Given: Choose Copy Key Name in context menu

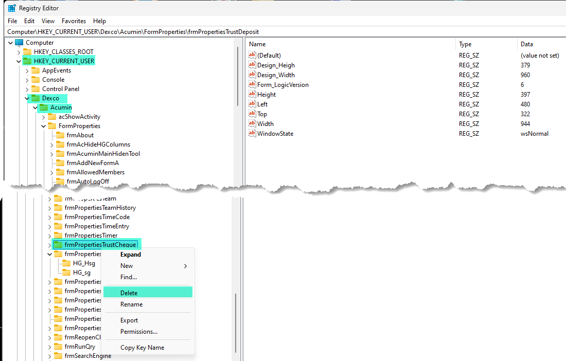Looking at the screenshot, I should [x=148, y=348].
